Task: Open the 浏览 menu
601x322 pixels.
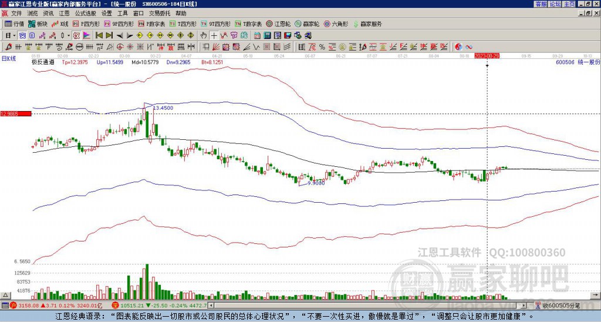Action: (33, 14)
